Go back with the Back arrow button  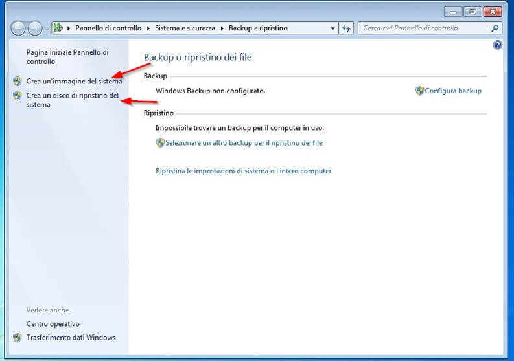[x=18, y=28]
